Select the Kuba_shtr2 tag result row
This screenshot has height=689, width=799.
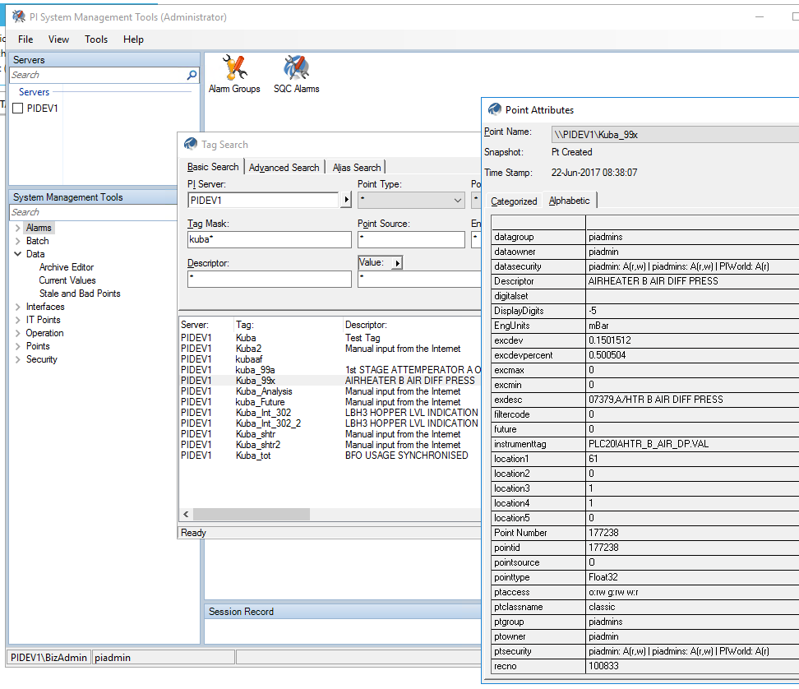[x=330, y=445]
